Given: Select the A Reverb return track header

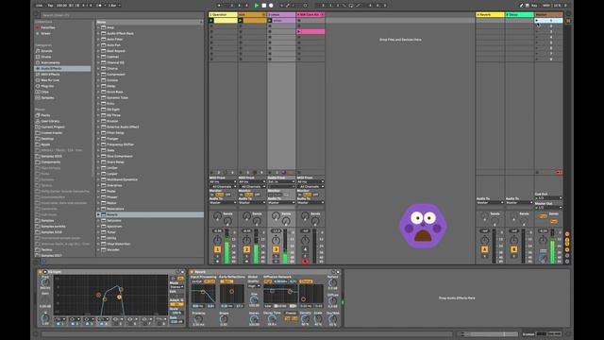Looking at the screenshot, I should click(490, 15).
